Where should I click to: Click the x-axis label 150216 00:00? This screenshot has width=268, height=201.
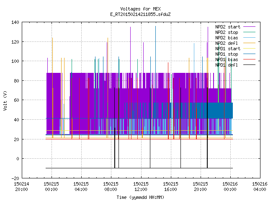tap(230, 187)
